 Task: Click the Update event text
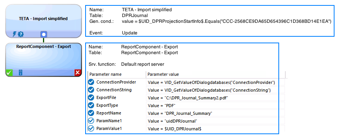click(x=129, y=33)
